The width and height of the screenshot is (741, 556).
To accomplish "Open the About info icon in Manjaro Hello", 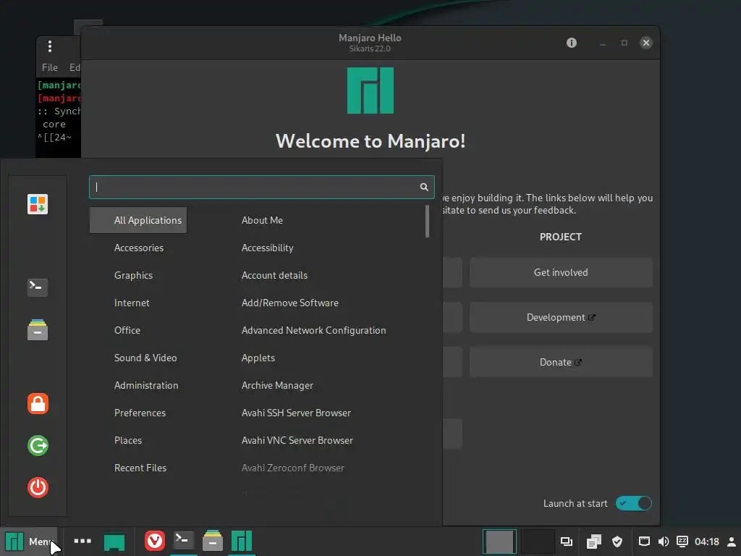I will pyautogui.click(x=572, y=43).
